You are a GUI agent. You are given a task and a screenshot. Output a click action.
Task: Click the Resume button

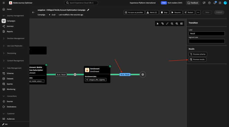point(176,13)
